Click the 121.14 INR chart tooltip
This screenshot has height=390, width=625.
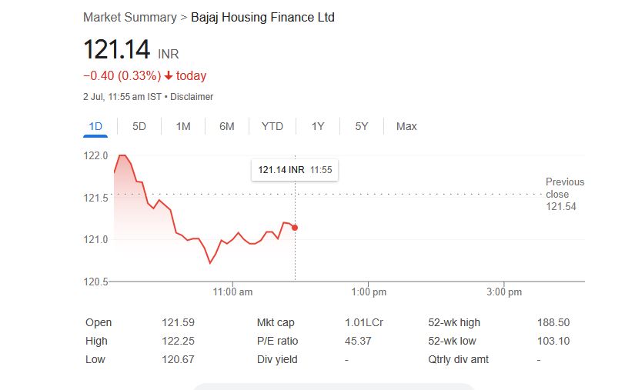295,170
